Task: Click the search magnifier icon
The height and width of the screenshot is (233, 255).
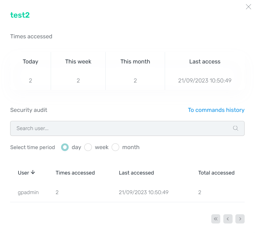Action: [x=236, y=128]
